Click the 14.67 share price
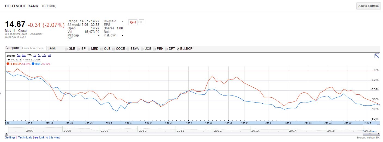 (x=15, y=24)
